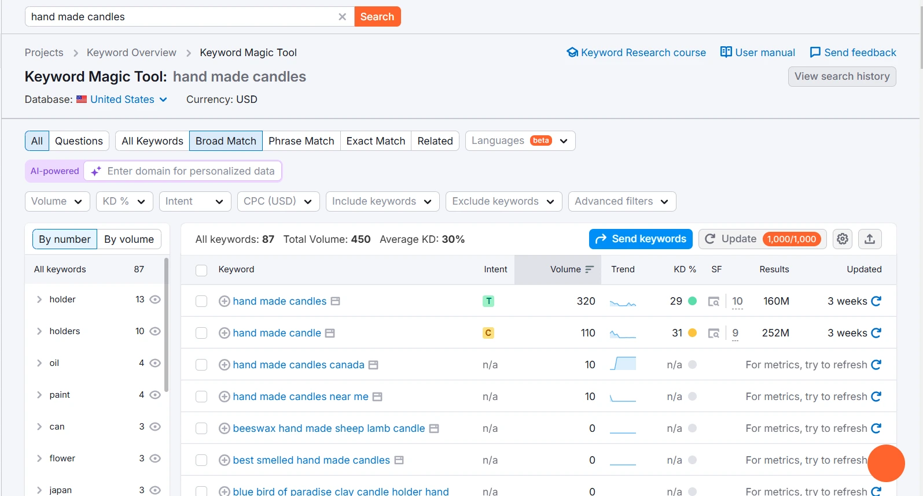Open the Volume filter dropdown
Viewport: 923px width, 496px height.
(x=57, y=201)
